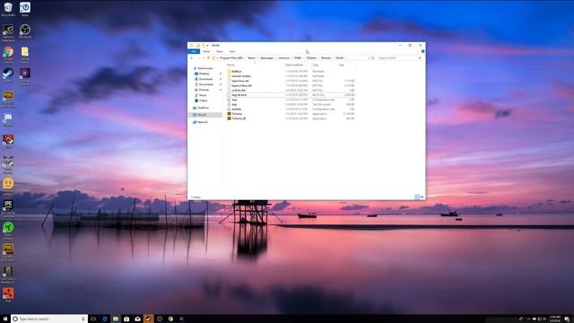Click the Cortana microphone in the search box
574x323 pixels.
click(x=83, y=319)
